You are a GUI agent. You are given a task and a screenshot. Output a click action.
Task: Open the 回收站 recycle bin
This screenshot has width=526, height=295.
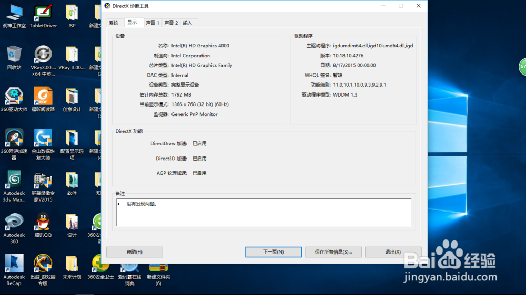14,58
